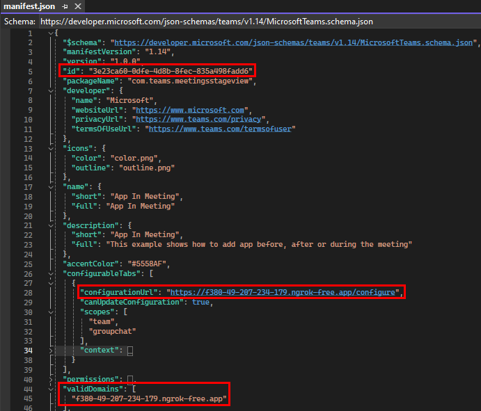Click line number 5 in the gutter
481x411 pixels.
[30, 72]
